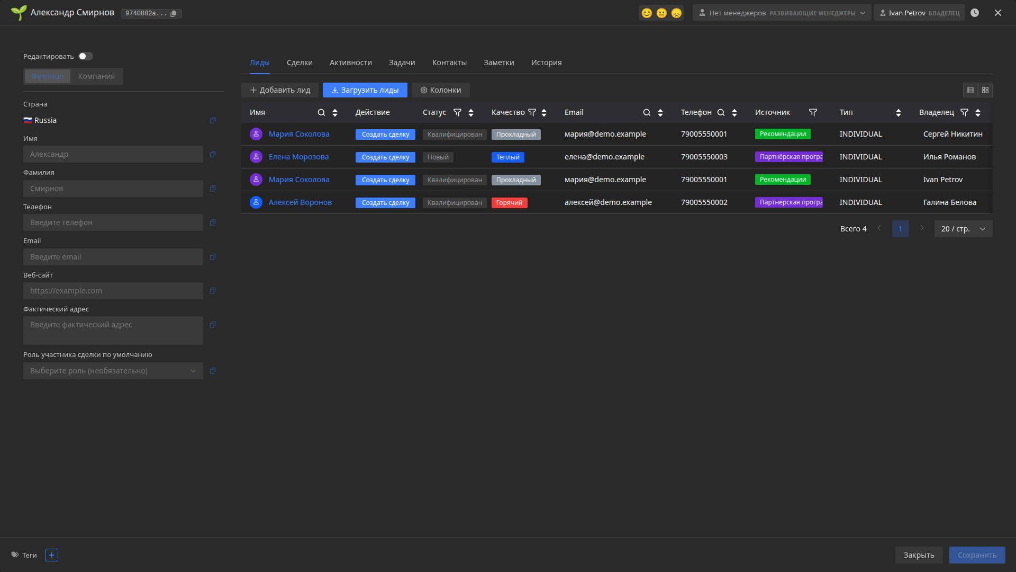1016x572 pixels.
Task: Open the 20 / стр. page size dropdown
Action: tap(963, 229)
